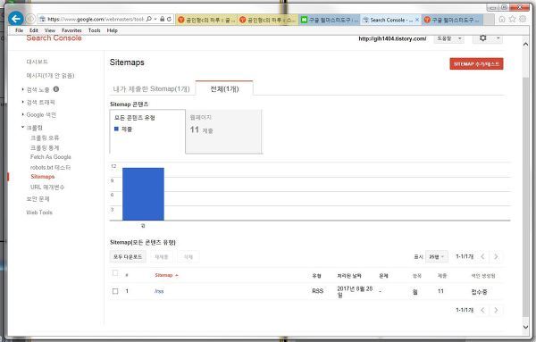
Task: Click the refresh icon in the address bar
Action: coord(169,19)
